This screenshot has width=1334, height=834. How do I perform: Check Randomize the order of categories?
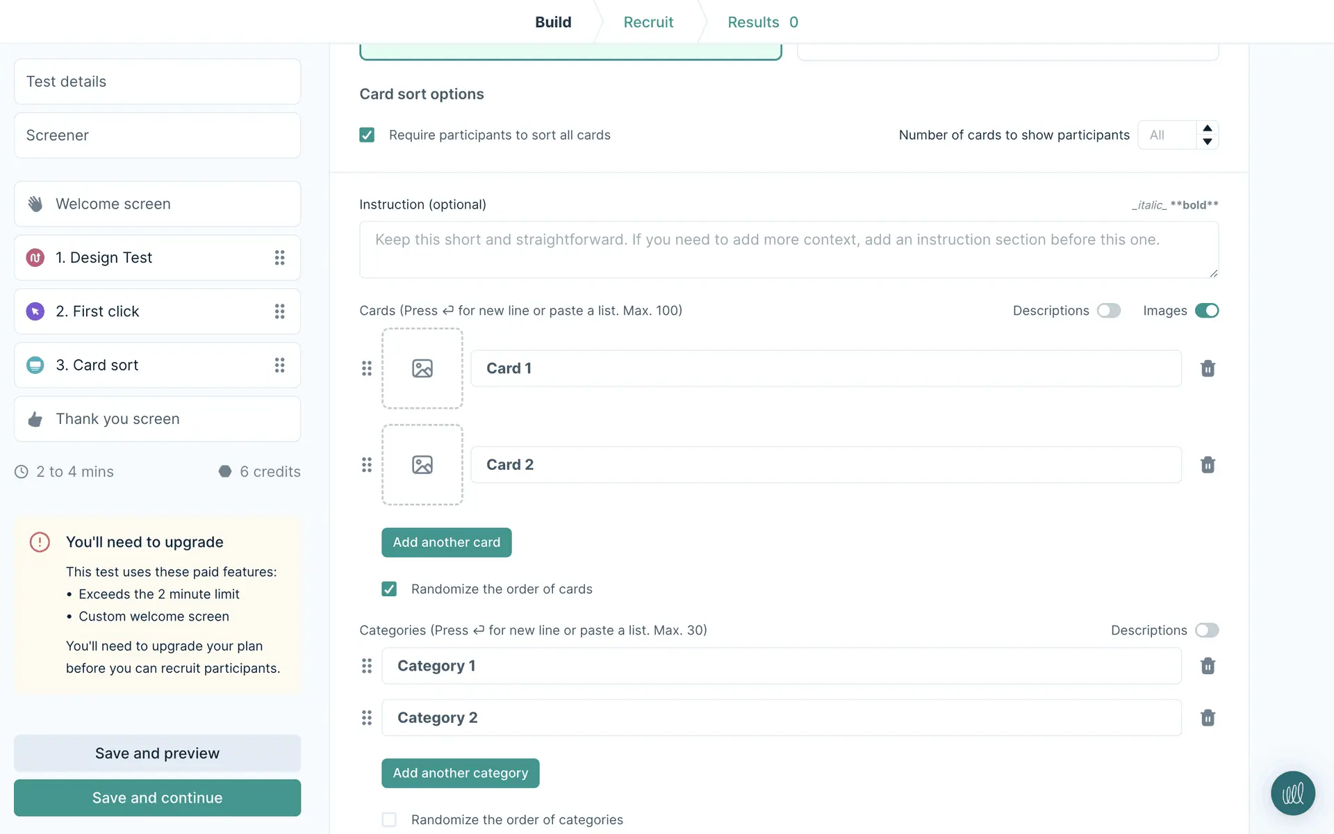point(389,819)
